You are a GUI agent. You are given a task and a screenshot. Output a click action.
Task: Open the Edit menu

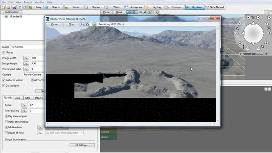[x=11, y=2]
